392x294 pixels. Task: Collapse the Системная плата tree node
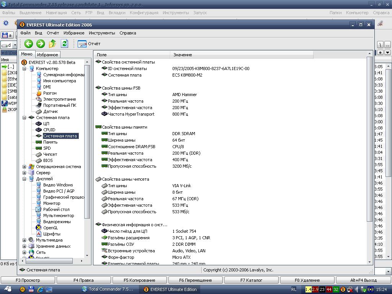24,118
